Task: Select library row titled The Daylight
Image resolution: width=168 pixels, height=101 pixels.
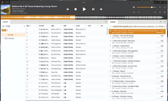Action: coord(66,94)
